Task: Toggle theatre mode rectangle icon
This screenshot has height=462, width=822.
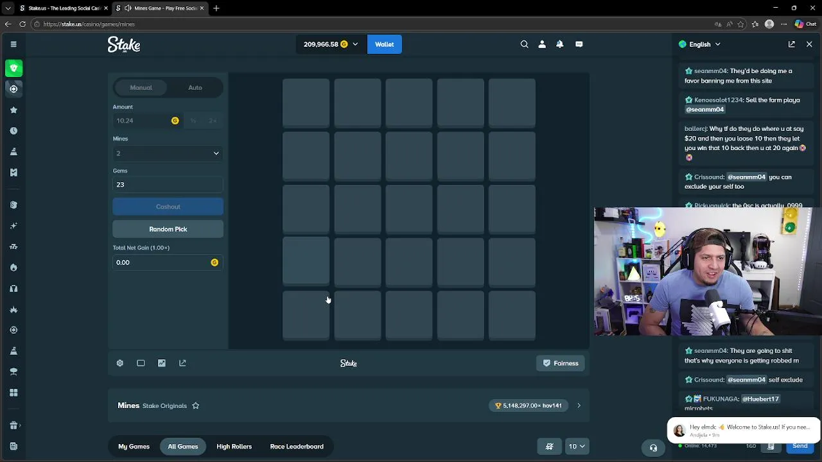Action: pos(141,363)
